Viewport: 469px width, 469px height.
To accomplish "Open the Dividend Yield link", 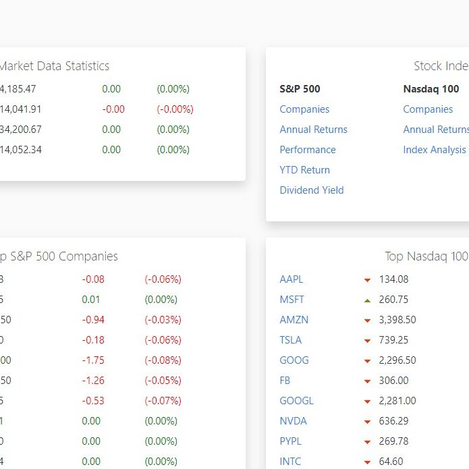I will (311, 190).
